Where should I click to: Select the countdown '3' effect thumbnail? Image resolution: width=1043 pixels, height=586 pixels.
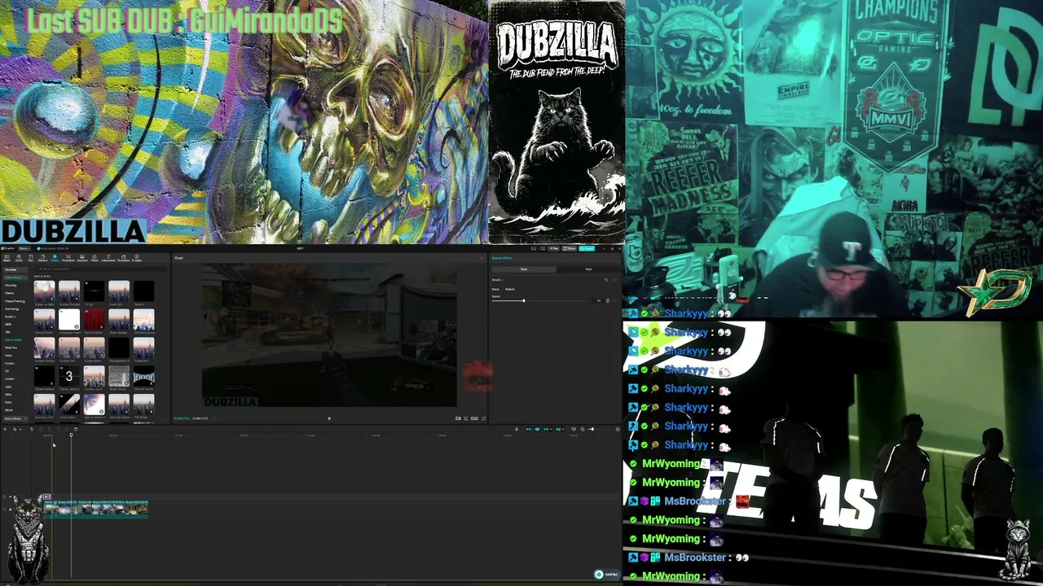(69, 376)
